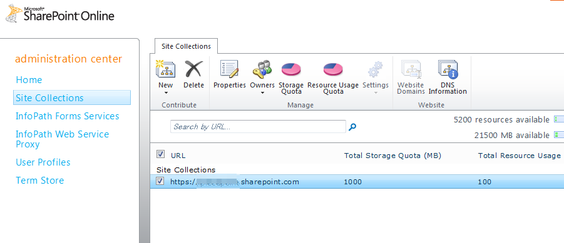564x243 pixels.
Task: Uncheck the sharepoint.com site collection checkbox
Action: [x=160, y=181]
